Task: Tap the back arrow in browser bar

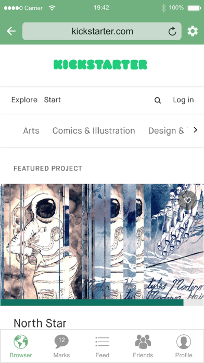Action: click(11, 31)
